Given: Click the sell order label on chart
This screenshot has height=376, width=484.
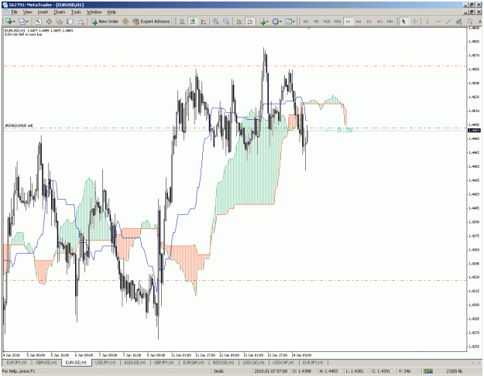Looking at the screenshot, I should click(19, 125).
